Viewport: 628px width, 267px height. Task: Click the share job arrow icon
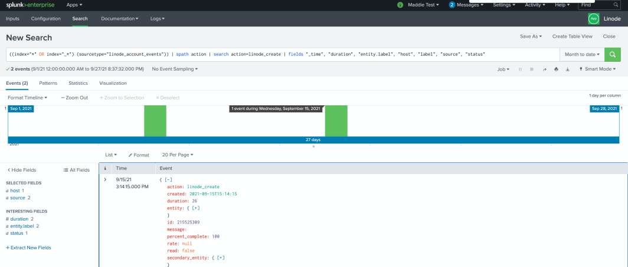545,69
